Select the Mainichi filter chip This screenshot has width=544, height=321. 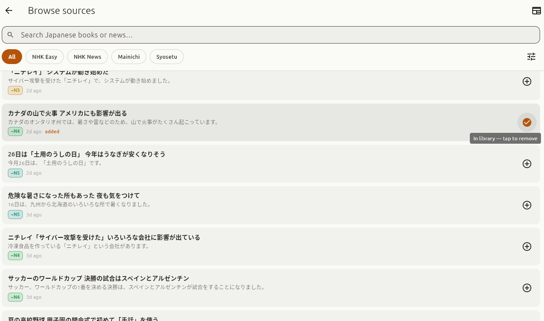point(129,57)
